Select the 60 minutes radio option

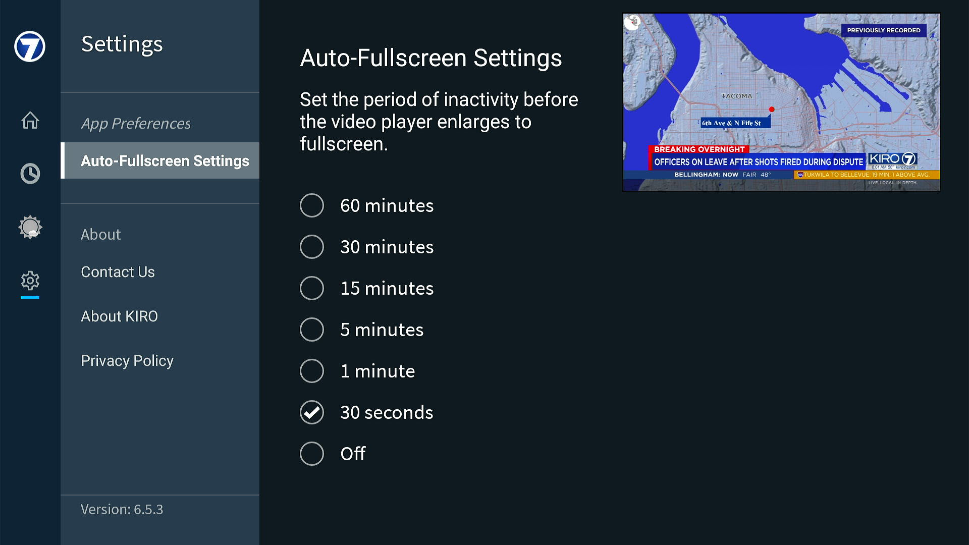pyautogui.click(x=312, y=206)
